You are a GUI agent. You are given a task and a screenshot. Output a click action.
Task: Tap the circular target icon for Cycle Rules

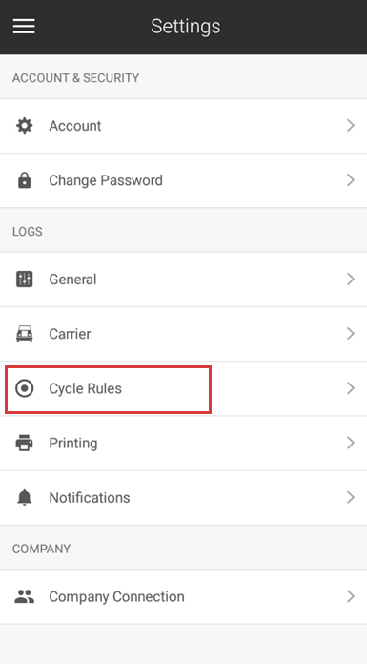24,388
